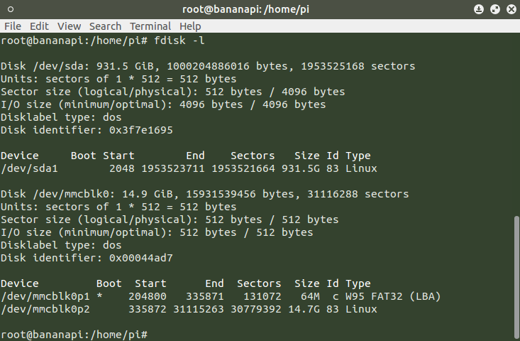The width and height of the screenshot is (520, 341).
Task: Click the /dev/sda1 partition entry
Action: coord(29,168)
